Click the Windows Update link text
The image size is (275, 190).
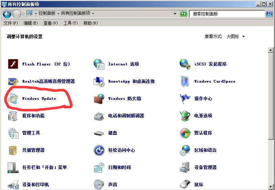click(39, 98)
